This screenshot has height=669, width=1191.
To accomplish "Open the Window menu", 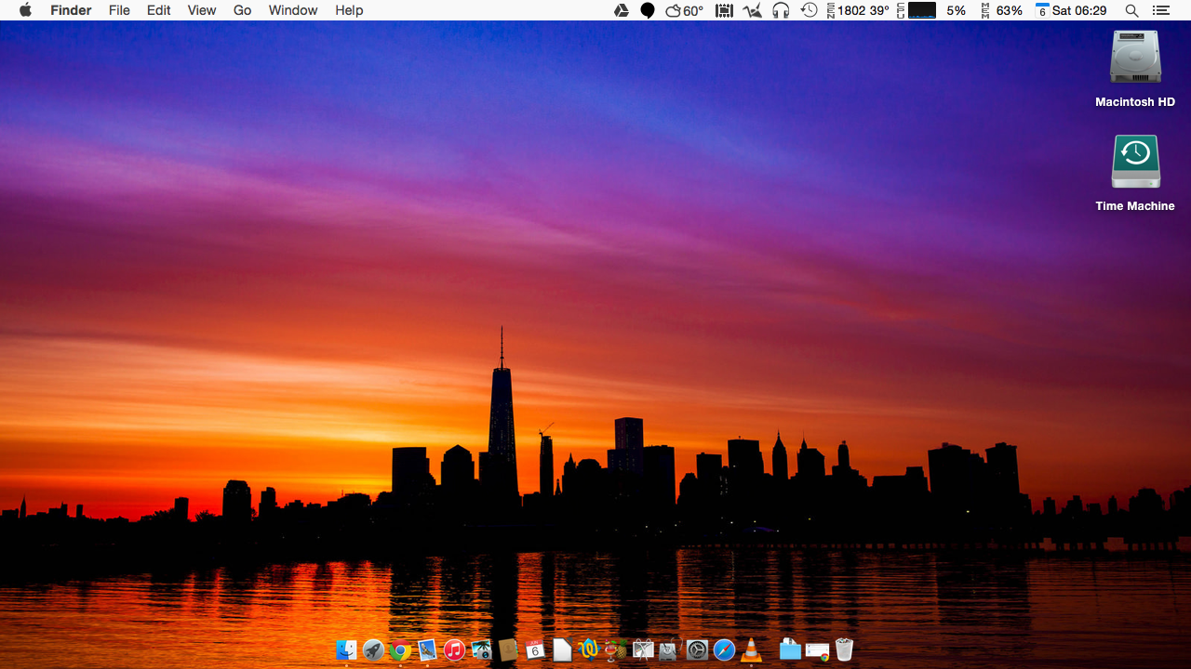I will (293, 10).
